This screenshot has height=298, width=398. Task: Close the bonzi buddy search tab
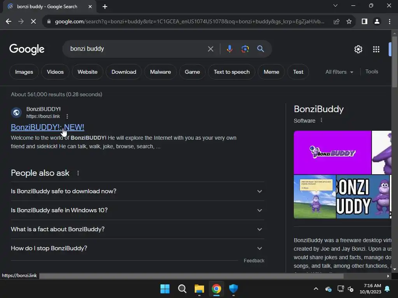(x=90, y=7)
